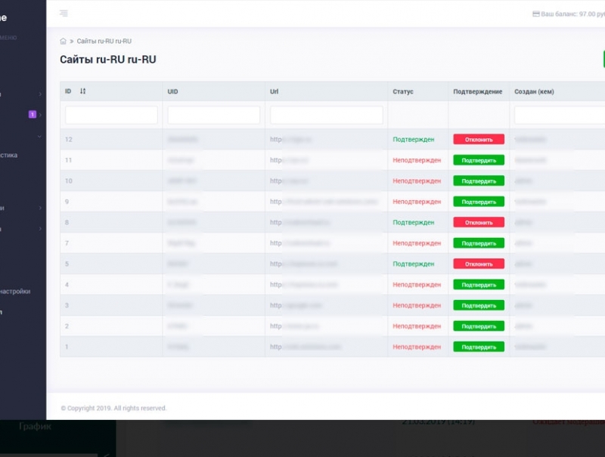This screenshot has width=605, height=457.
Task: Click График in background window
Action: (35, 427)
